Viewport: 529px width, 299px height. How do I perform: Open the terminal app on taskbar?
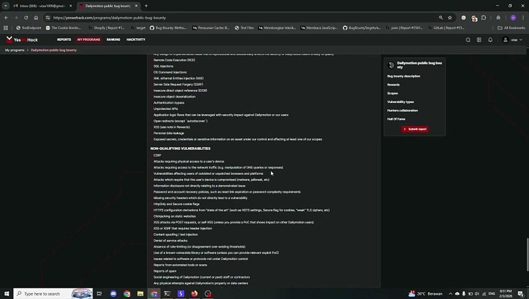167,294
